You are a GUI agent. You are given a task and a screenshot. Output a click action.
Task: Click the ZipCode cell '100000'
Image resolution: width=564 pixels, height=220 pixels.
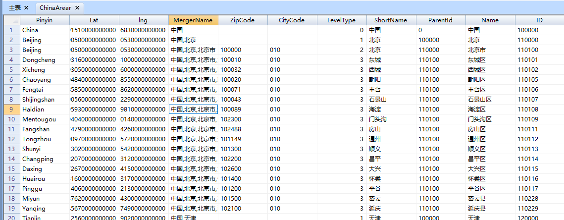tap(243, 50)
